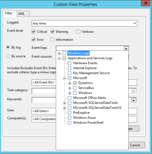This screenshot has height=154, width=152.
Task: Select the Filter tab
Action: 10,13
